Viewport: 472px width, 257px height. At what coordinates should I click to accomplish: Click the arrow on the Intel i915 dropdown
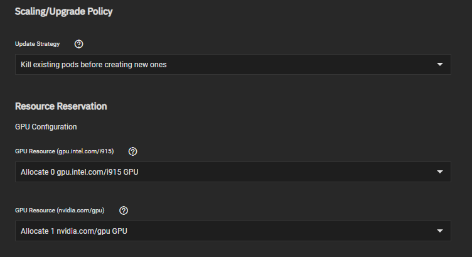pyautogui.click(x=439, y=172)
